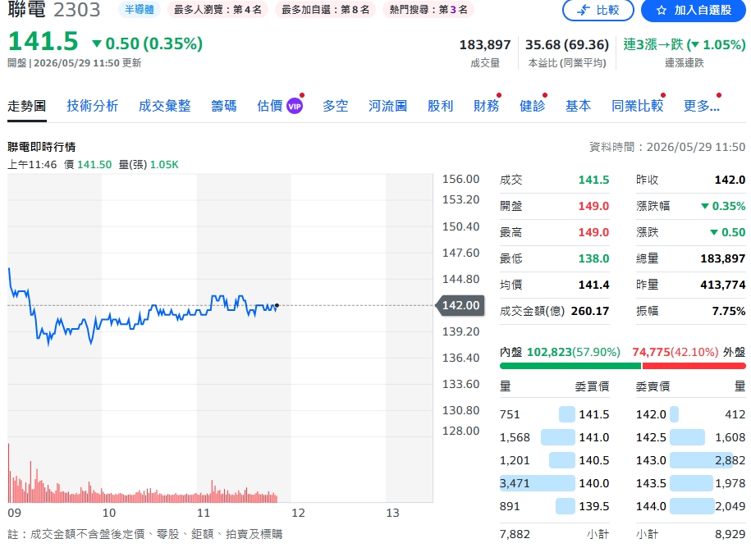Viewport: 751px width, 557px height.
Task: Open the 同業比較 tab
Action: (x=637, y=106)
